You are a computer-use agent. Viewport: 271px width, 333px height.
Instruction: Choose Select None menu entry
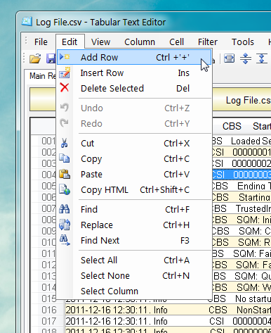(134, 276)
